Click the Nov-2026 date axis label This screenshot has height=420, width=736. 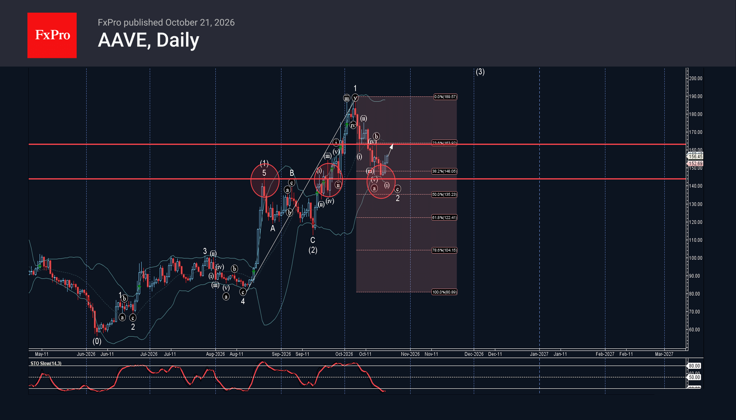[x=410, y=354]
